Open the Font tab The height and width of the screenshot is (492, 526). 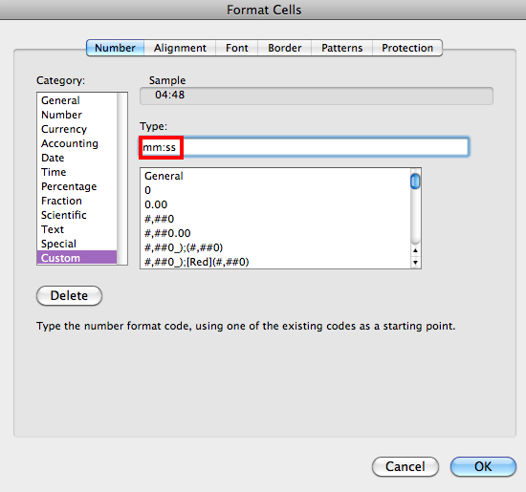237,48
